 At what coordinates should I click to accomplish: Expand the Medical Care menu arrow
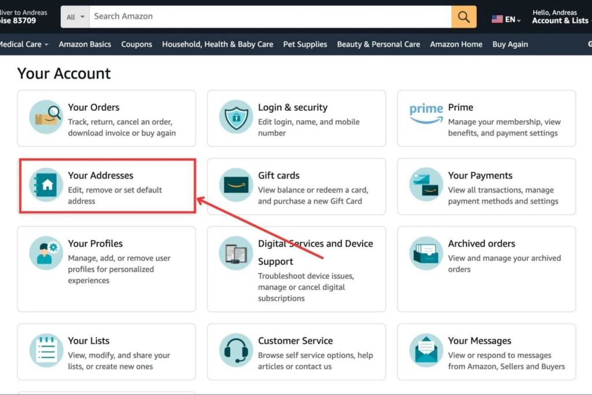46,45
